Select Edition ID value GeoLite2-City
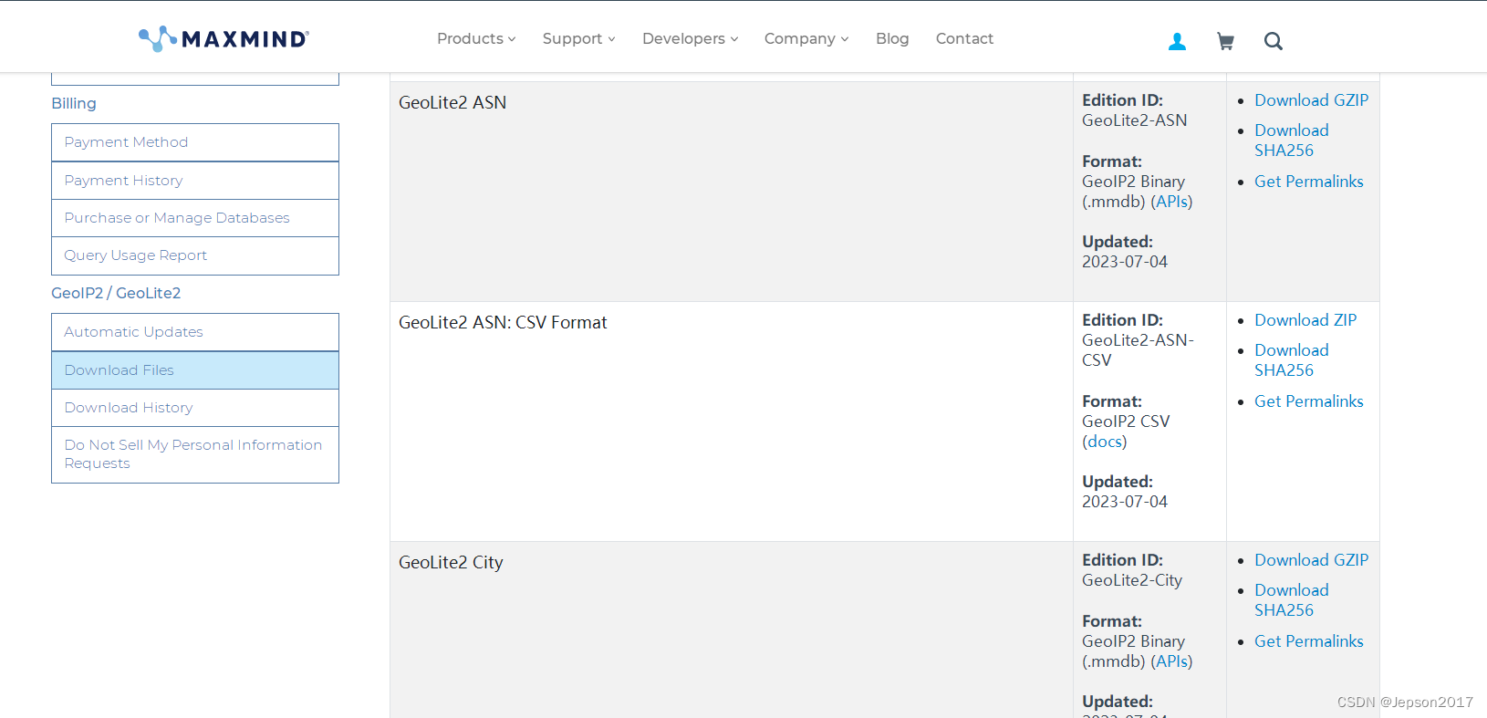Image resolution: width=1487 pixels, height=718 pixels. (x=1132, y=580)
